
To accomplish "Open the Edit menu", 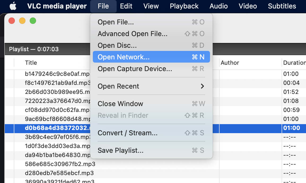I will point(126,6).
